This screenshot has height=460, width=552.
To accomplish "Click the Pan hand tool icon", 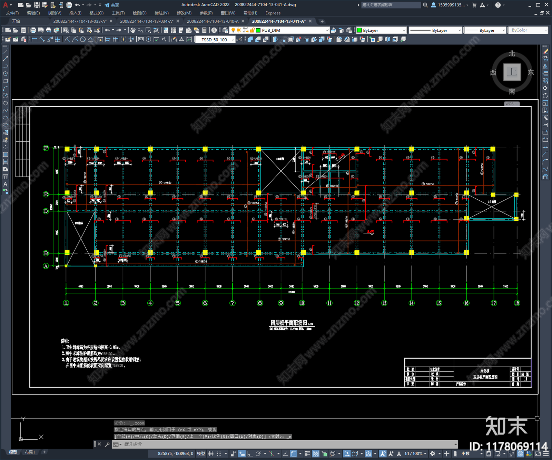I will tap(132, 30).
